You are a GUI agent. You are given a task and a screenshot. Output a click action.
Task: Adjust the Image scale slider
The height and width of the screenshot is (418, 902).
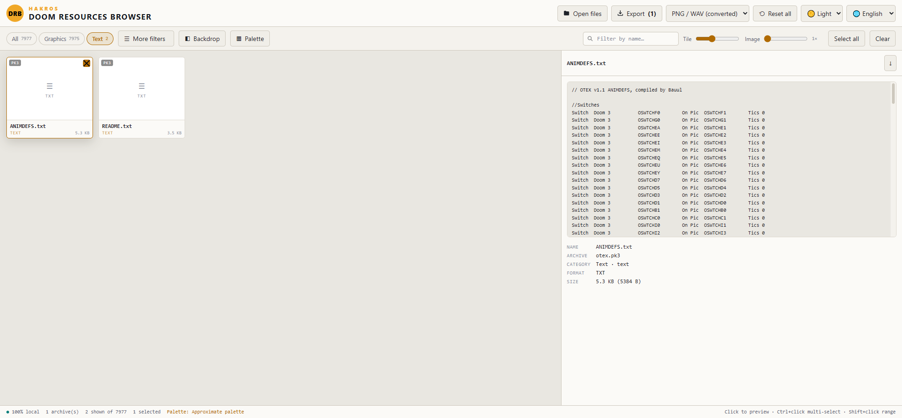[785, 39]
